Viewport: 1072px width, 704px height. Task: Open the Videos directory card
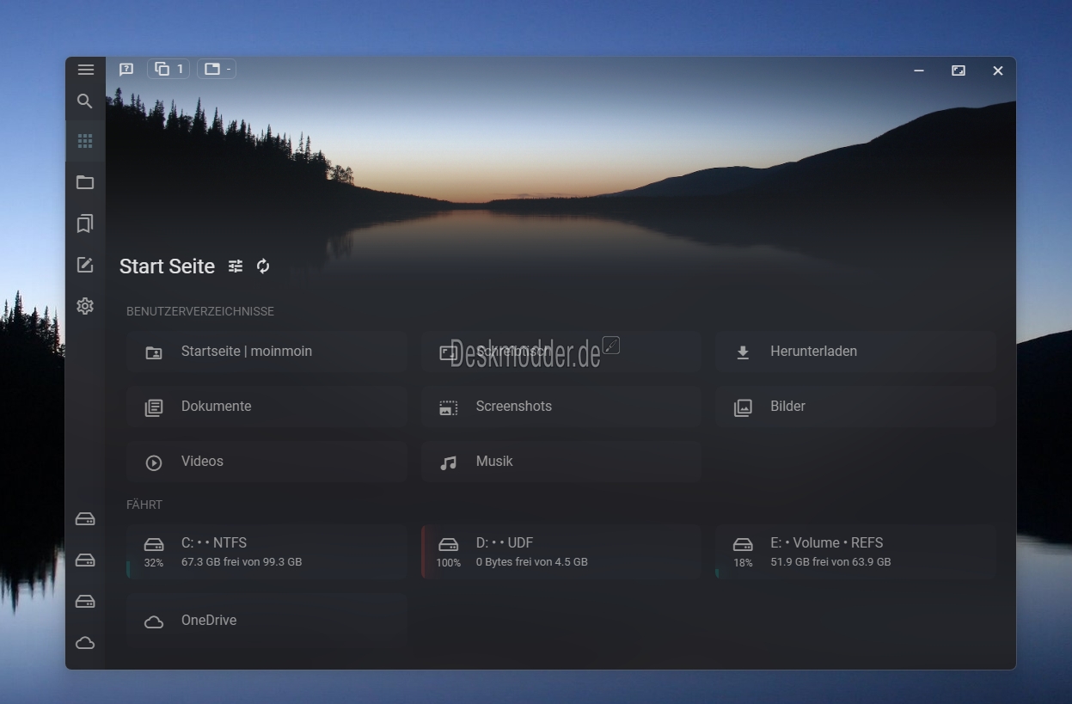[x=266, y=462]
